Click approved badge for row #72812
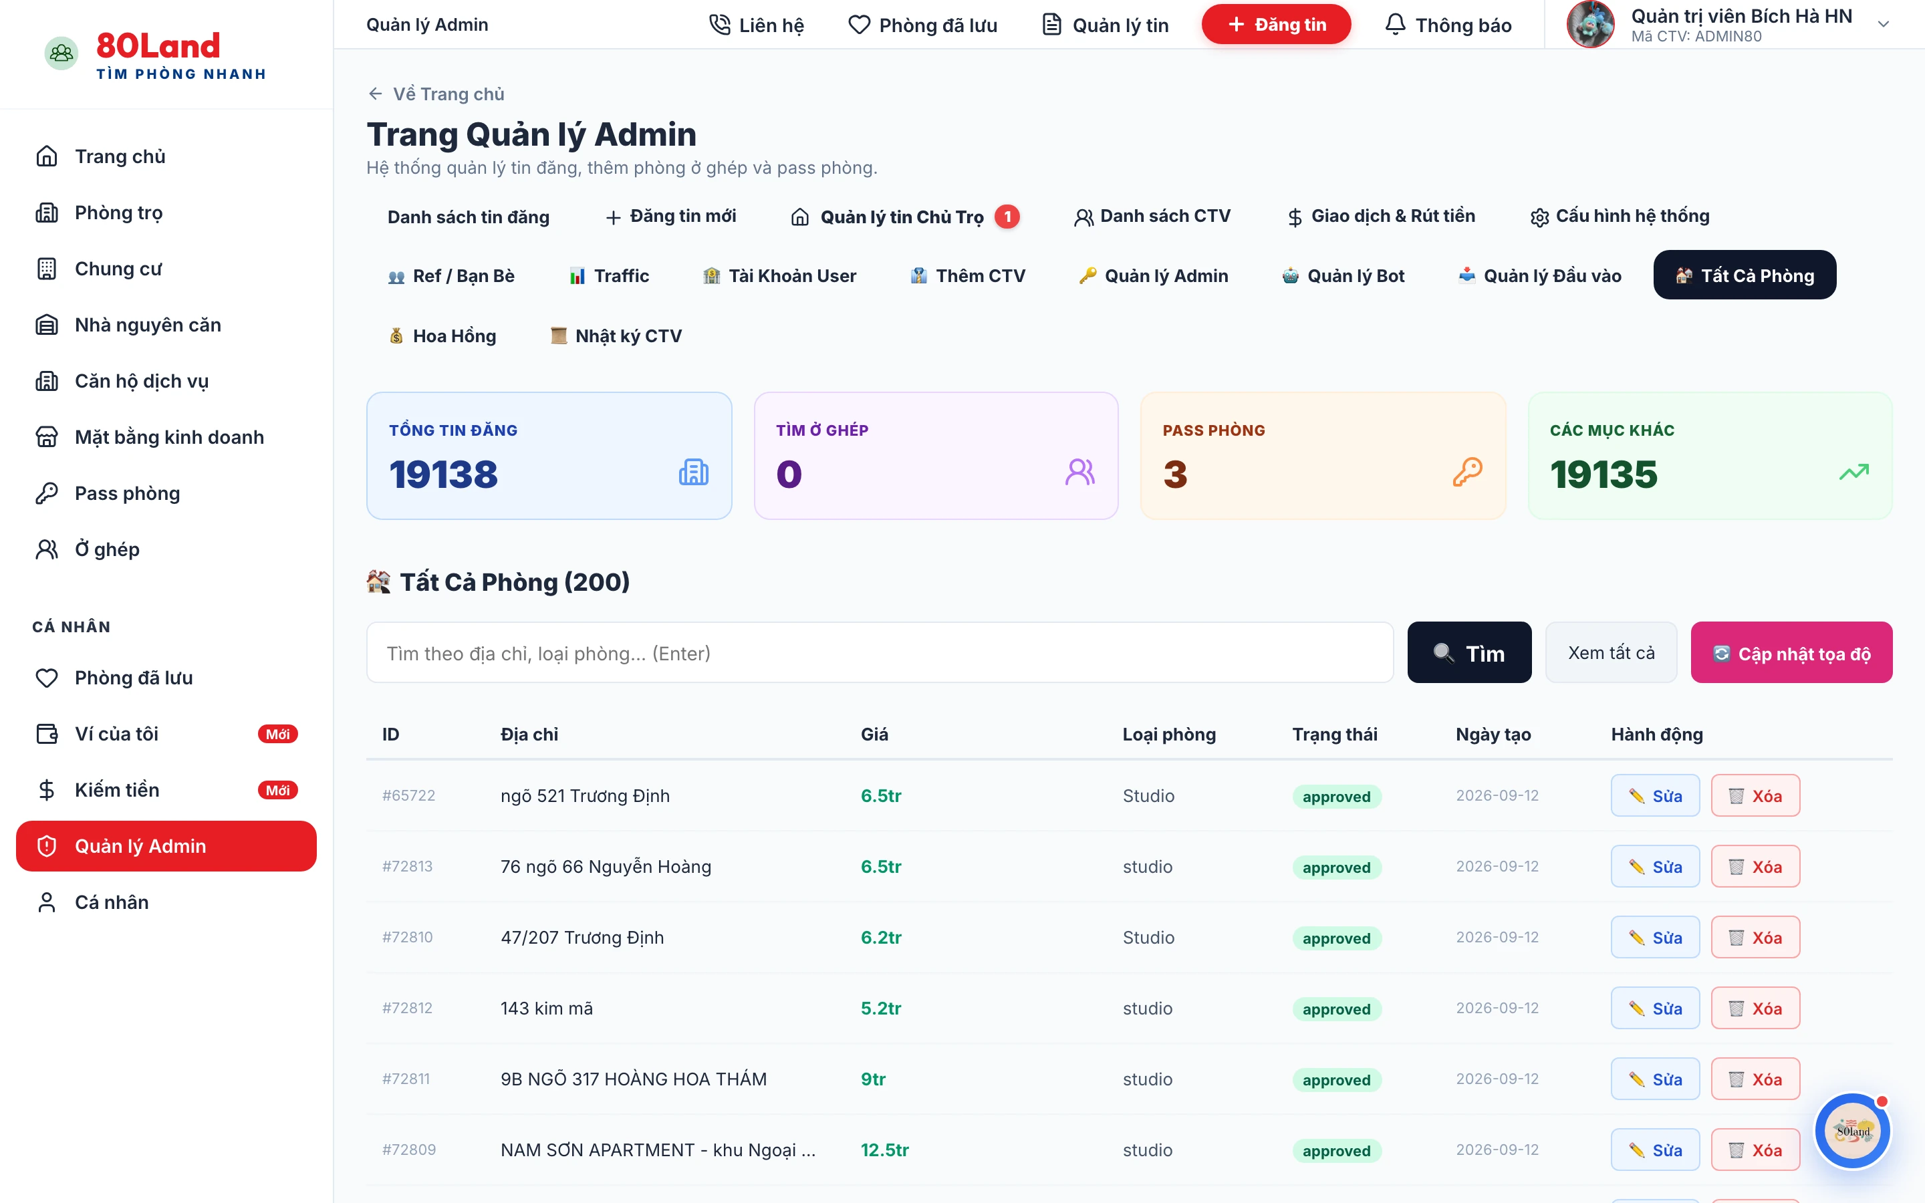This screenshot has height=1203, width=1925. click(x=1336, y=1009)
